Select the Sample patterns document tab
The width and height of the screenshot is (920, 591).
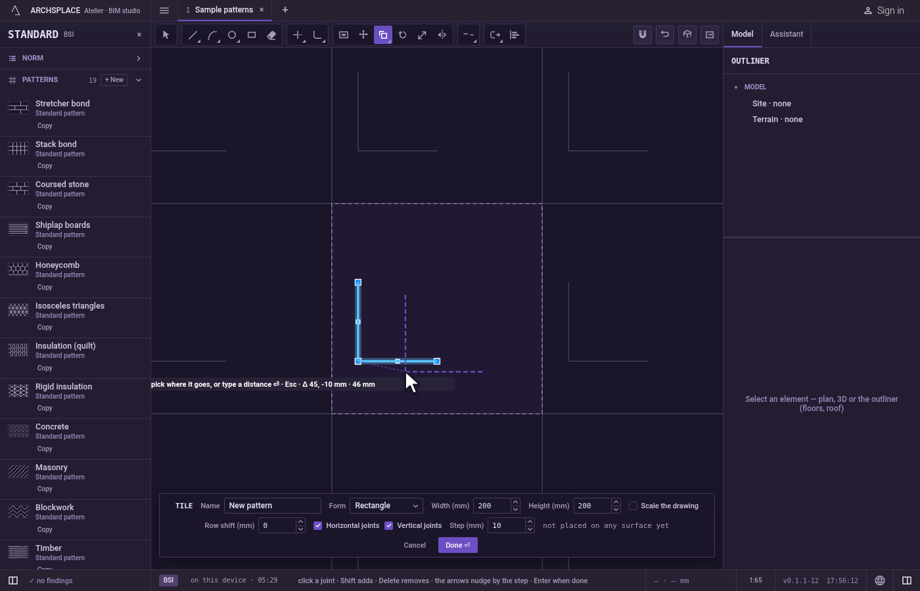point(223,10)
